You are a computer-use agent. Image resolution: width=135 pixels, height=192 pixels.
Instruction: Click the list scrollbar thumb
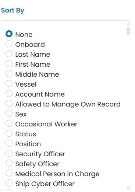(x=128, y=31)
